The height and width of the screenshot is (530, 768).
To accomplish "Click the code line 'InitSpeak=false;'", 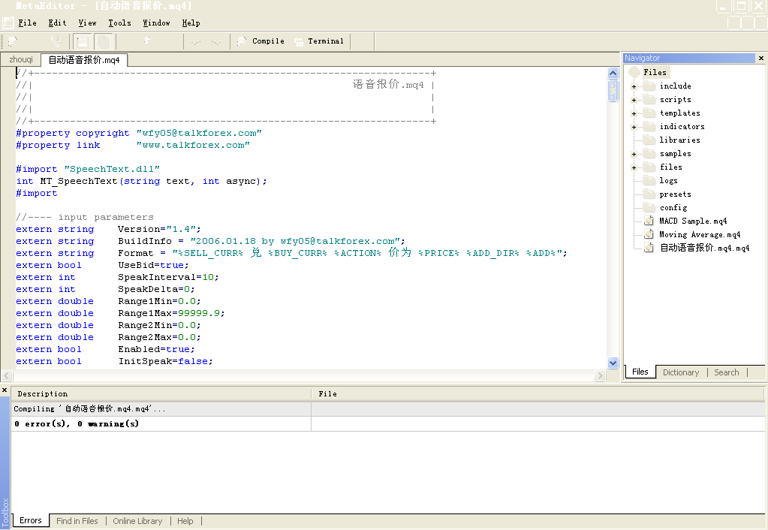I will click(166, 362).
